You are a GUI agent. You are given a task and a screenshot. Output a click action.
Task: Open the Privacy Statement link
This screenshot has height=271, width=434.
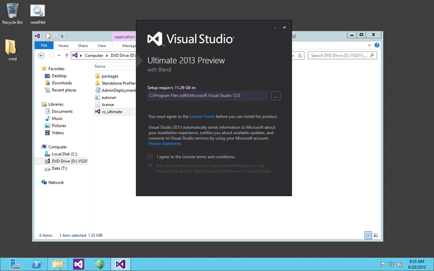point(165,144)
